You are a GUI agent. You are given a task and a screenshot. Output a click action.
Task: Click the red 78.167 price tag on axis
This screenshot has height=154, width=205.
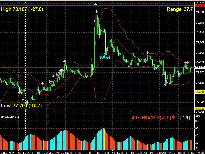[x=200, y=5]
